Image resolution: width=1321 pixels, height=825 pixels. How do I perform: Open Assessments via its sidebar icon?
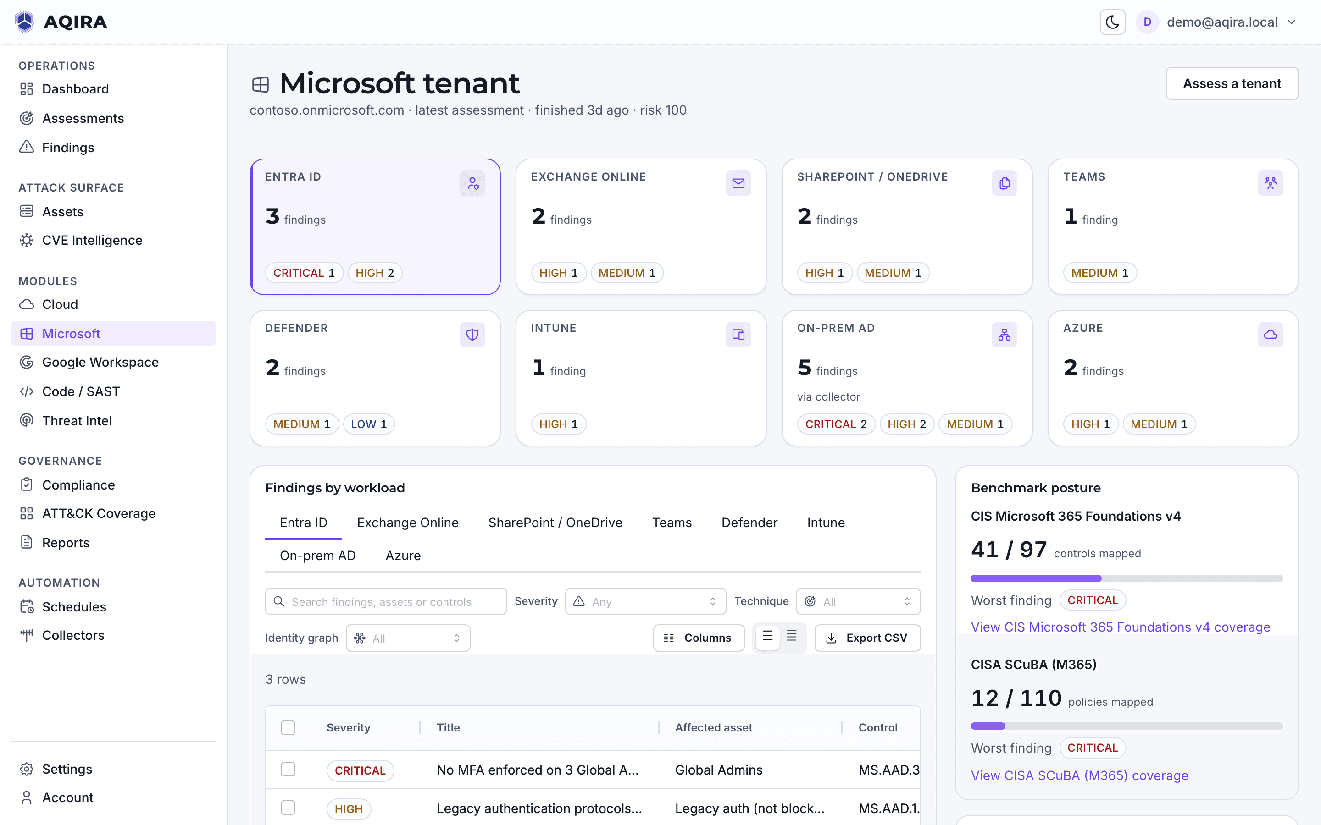[26, 118]
